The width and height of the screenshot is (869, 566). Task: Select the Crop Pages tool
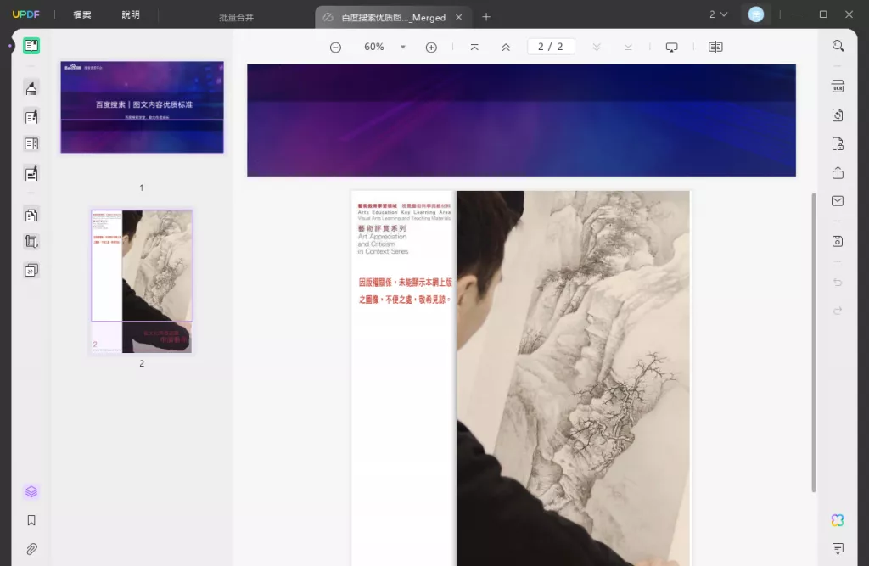tap(31, 242)
